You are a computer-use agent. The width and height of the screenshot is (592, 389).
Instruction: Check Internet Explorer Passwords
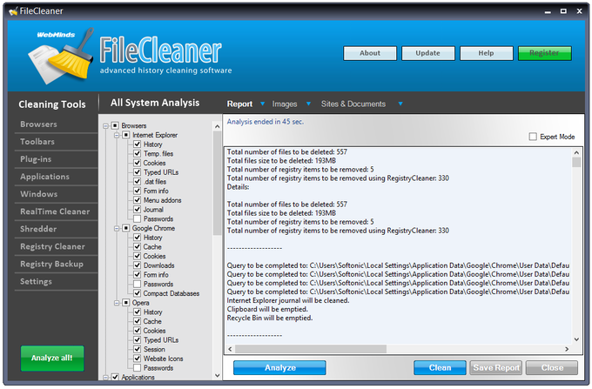tap(137, 218)
